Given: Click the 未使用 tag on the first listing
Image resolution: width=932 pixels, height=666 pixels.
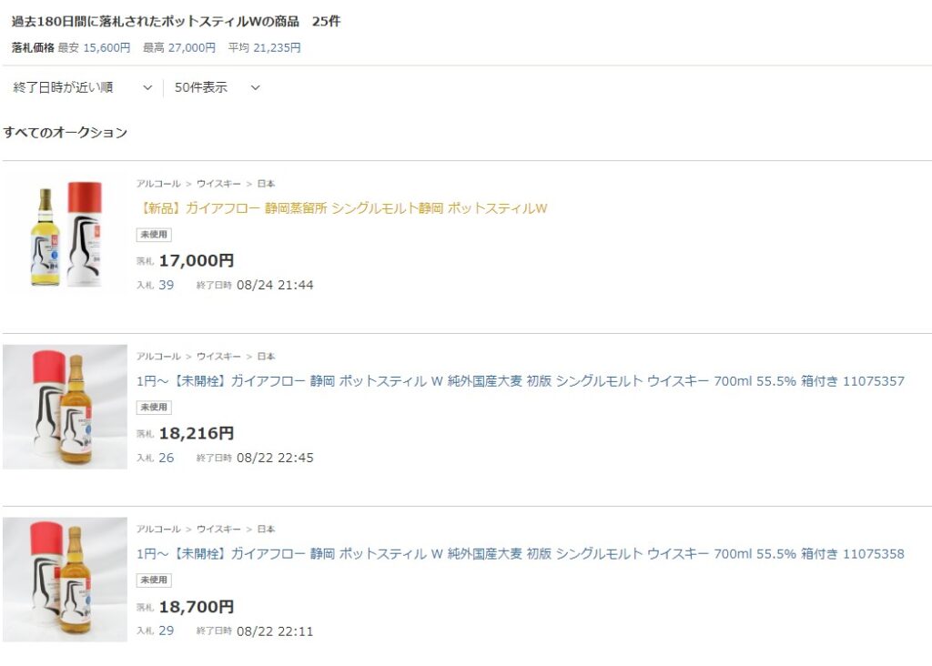Looking at the screenshot, I should tap(154, 235).
